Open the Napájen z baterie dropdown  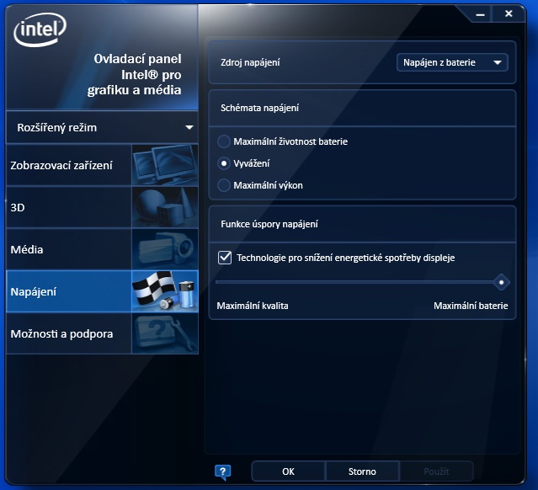point(452,62)
